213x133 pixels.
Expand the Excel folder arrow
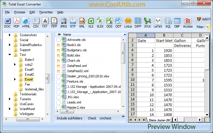15,79
